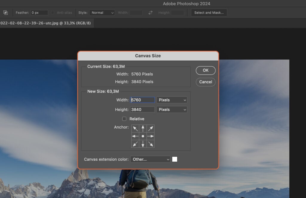Select the bottom-right anchor arrow
Image resolution: width=306 pixels, height=198 pixels.
[150, 144]
